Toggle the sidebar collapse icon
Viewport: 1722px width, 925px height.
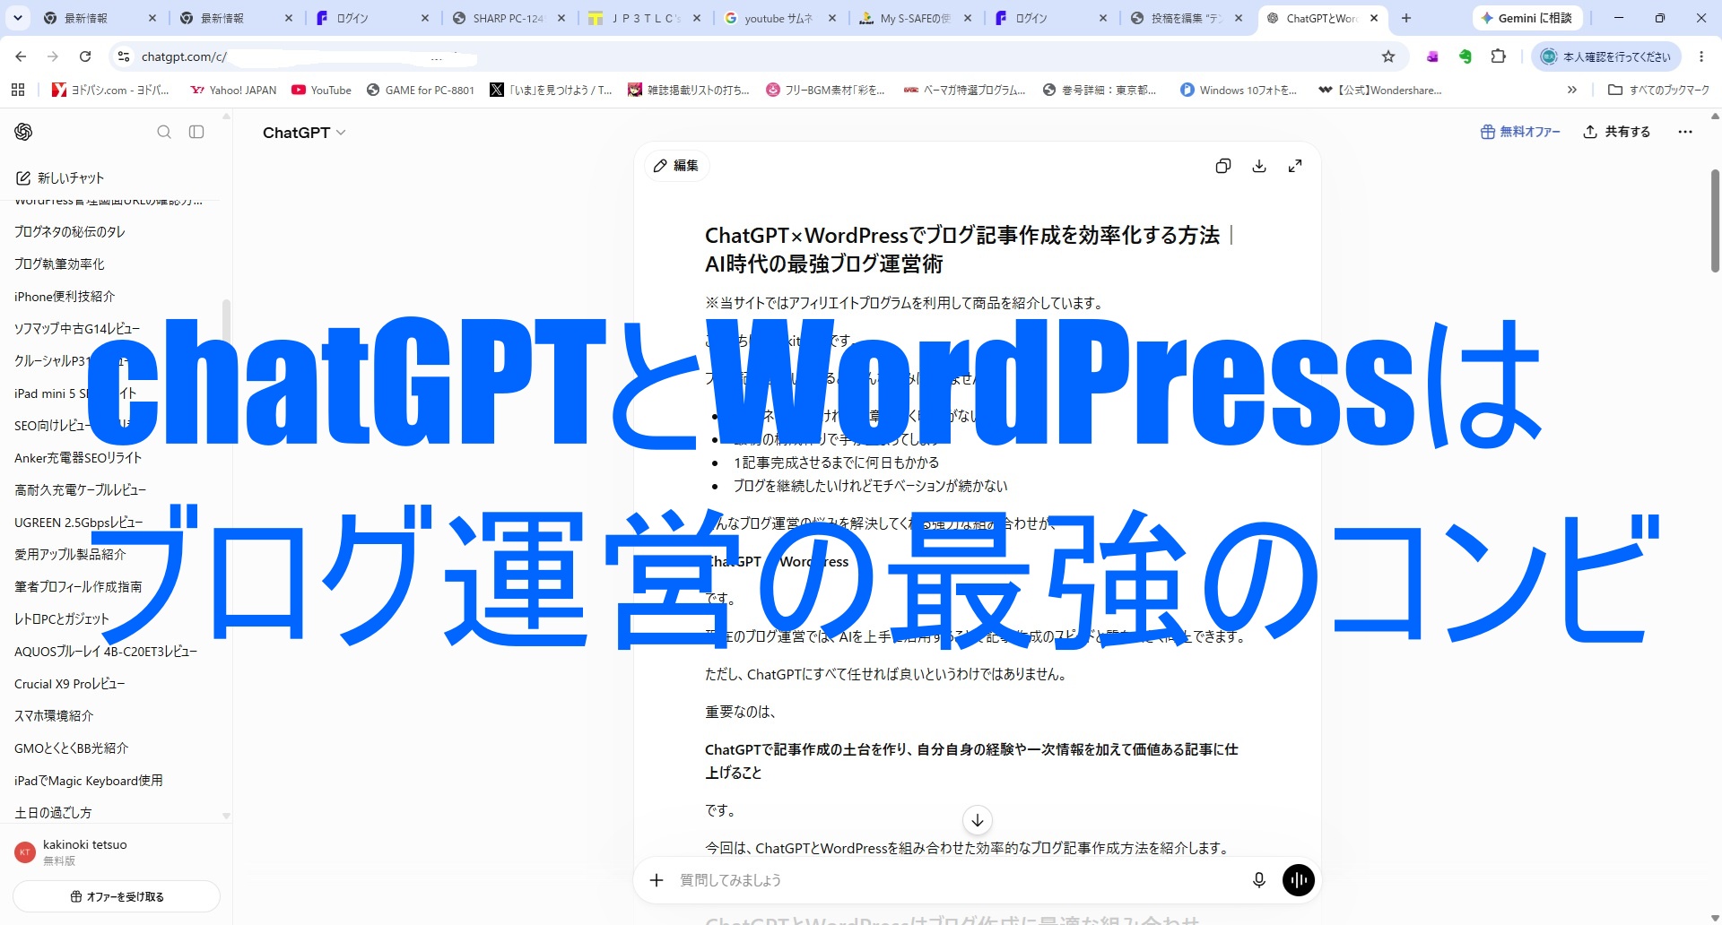click(x=196, y=132)
